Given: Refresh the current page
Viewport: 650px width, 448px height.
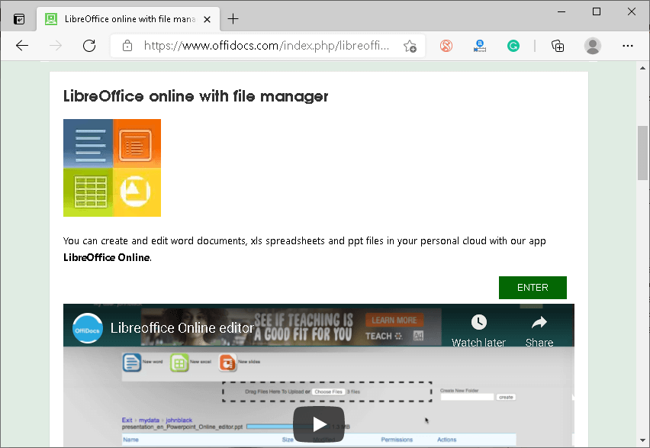Looking at the screenshot, I should (89, 46).
